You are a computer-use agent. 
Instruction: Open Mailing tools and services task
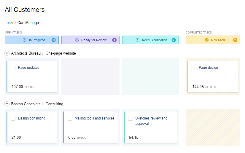[x=95, y=118]
